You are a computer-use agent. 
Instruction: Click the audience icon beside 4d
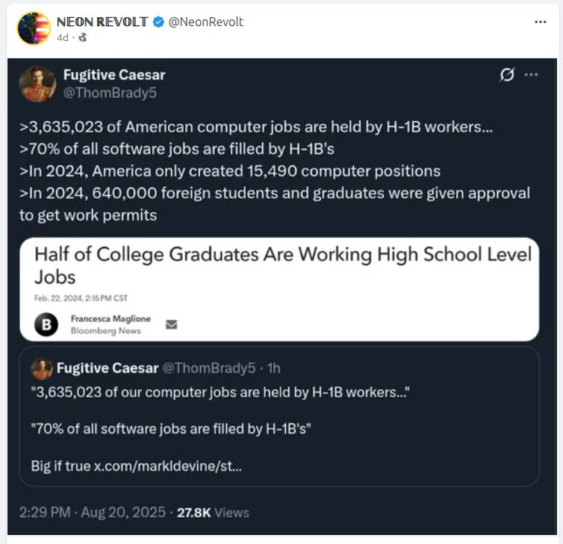(82, 37)
